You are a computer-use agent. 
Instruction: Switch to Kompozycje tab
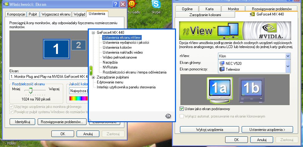[x=16, y=14]
